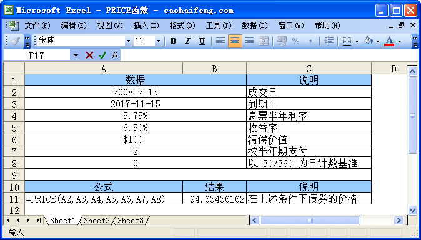Apply Percent style format
This screenshot has width=421, height=240.
click(x=295, y=41)
